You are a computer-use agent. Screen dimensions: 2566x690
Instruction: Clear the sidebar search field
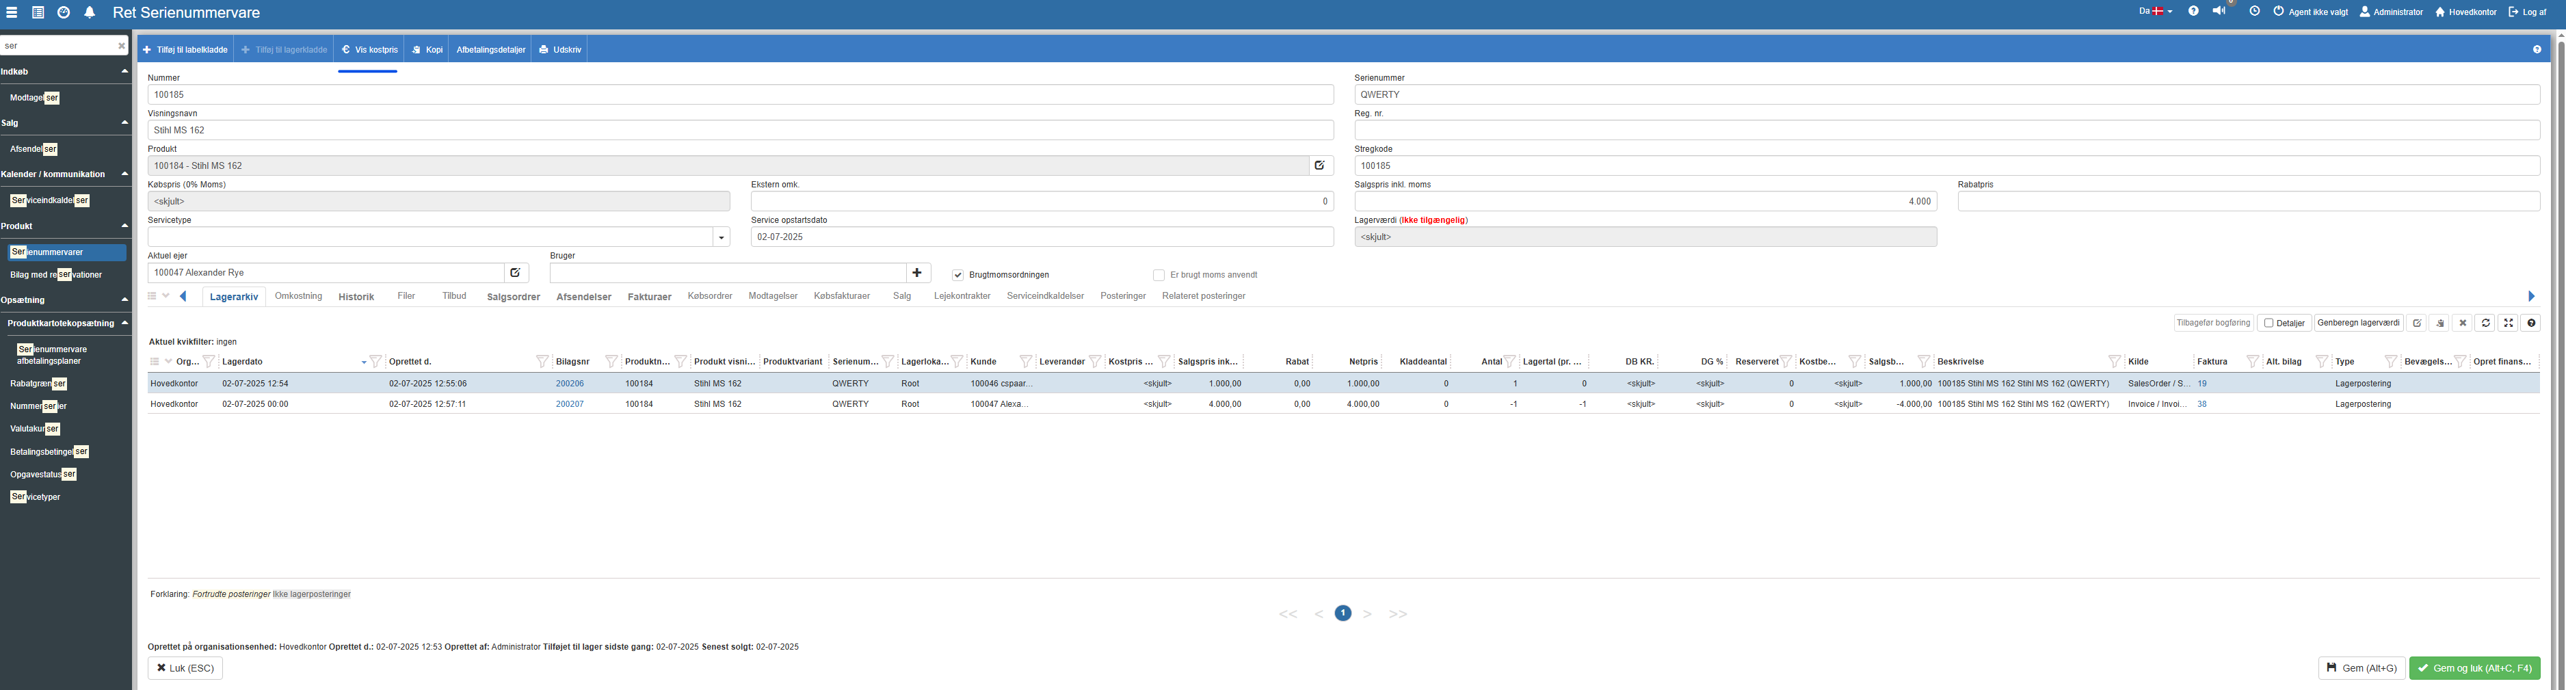point(122,46)
